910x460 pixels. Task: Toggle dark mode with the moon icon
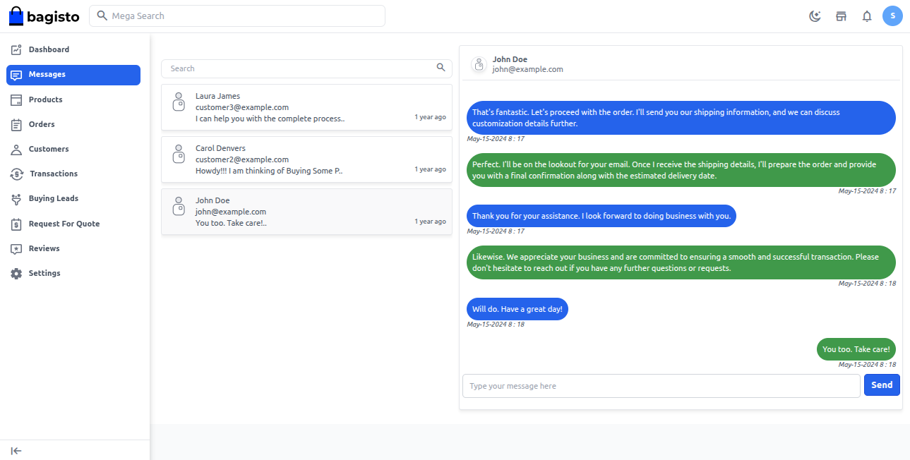pyautogui.click(x=815, y=16)
